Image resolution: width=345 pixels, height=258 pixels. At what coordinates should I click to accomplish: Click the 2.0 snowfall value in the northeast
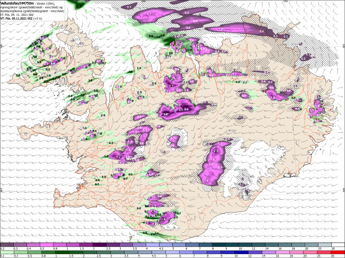click(x=273, y=98)
